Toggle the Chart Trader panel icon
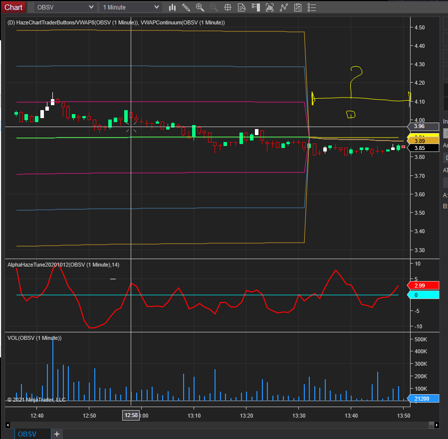The width and height of the screenshot is (448, 439). pyautogui.click(x=256, y=7)
